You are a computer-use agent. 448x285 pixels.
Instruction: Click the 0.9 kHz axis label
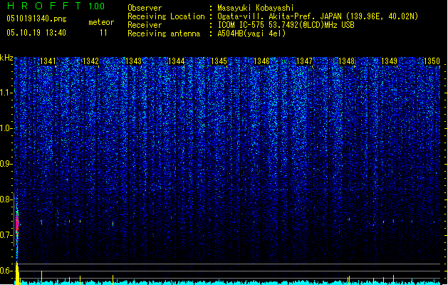click(6, 164)
